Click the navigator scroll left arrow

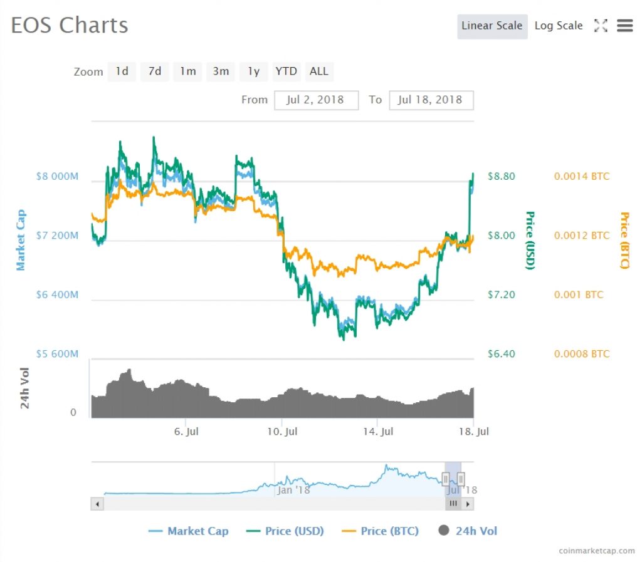pyautogui.click(x=97, y=504)
